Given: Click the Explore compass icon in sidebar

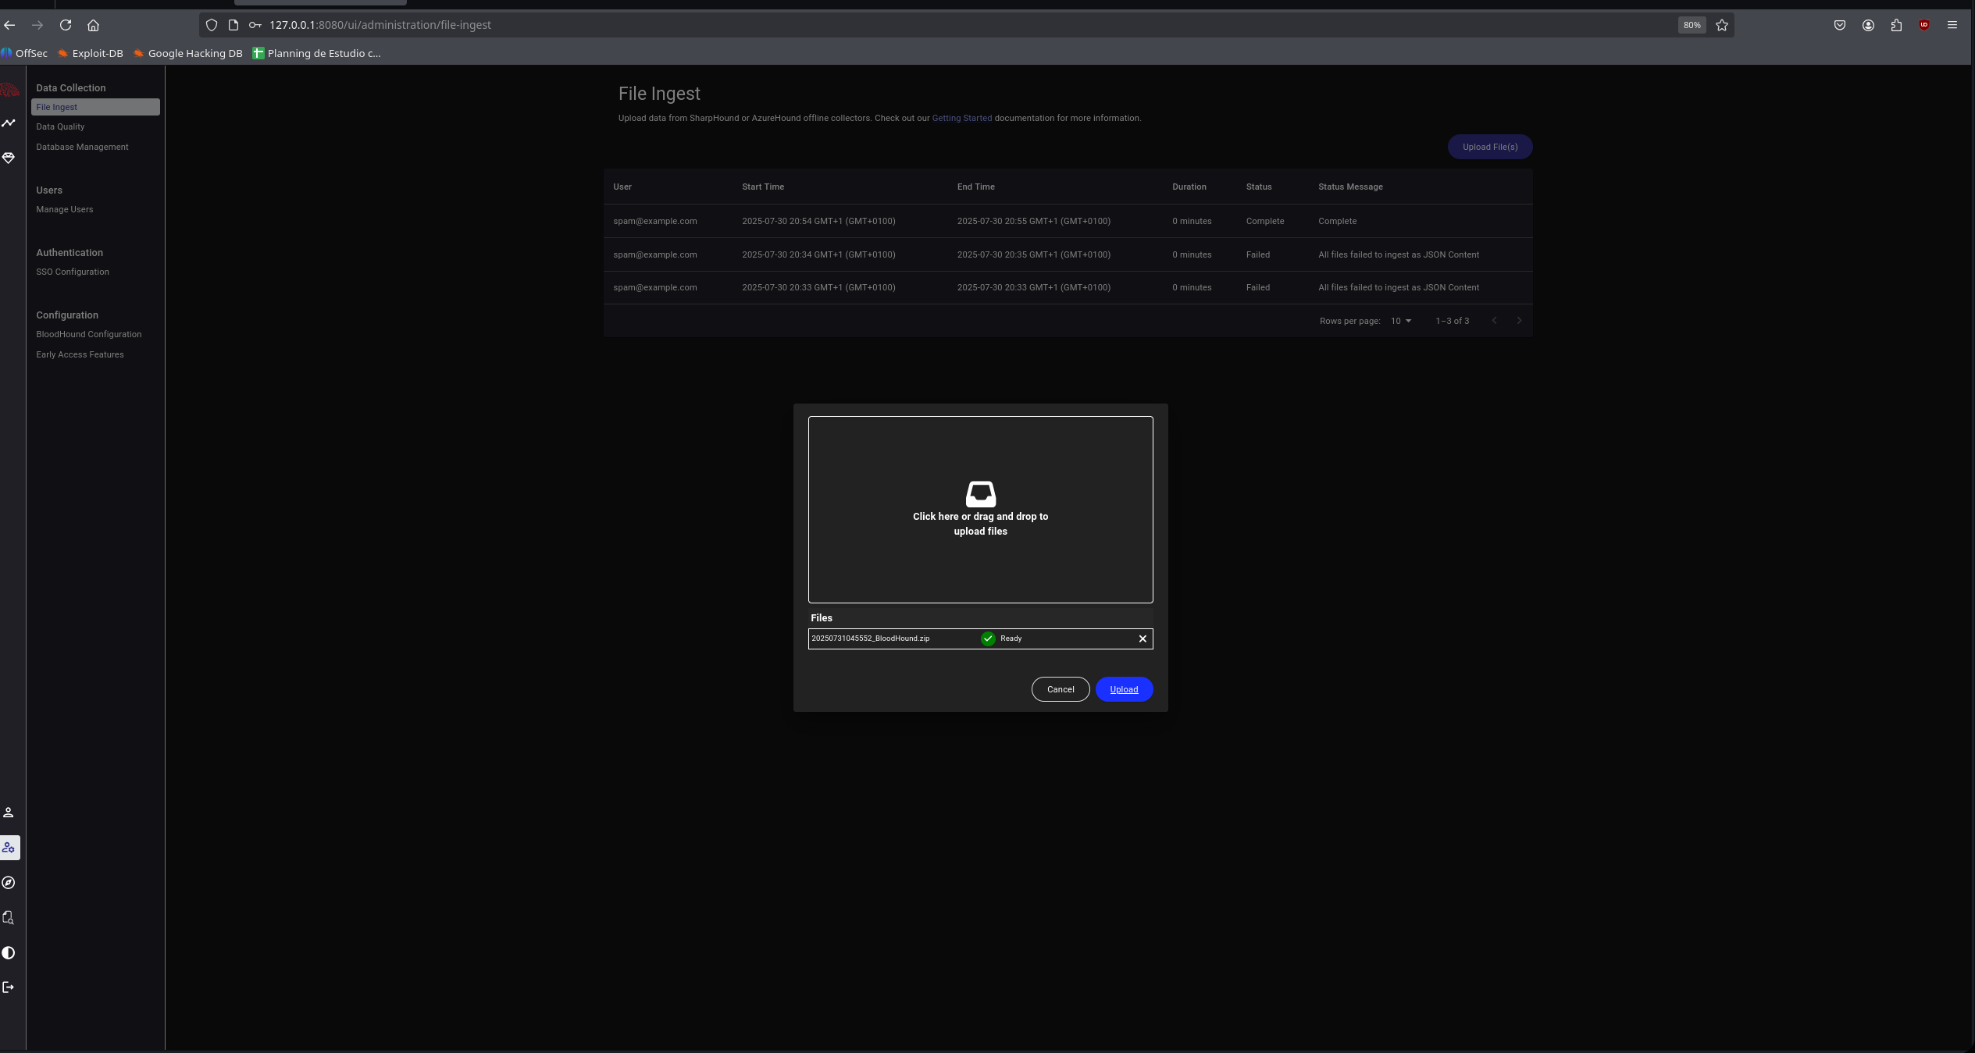Looking at the screenshot, I should (9, 883).
